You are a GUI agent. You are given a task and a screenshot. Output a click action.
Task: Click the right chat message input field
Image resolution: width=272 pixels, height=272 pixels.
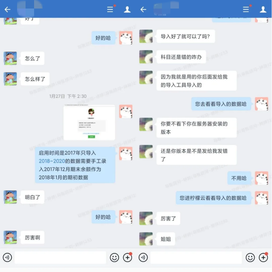pyautogui.click(x=196, y=258)
